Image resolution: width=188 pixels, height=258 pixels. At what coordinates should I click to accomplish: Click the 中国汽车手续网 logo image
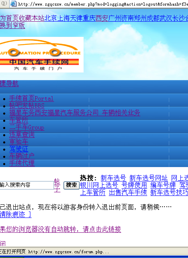[42, 54]
